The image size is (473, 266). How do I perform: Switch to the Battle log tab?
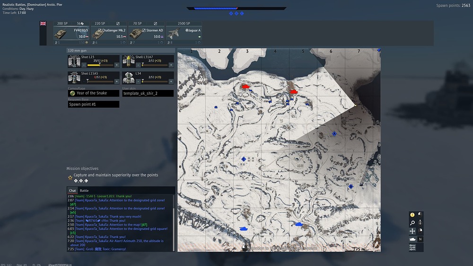pos(84,191)
